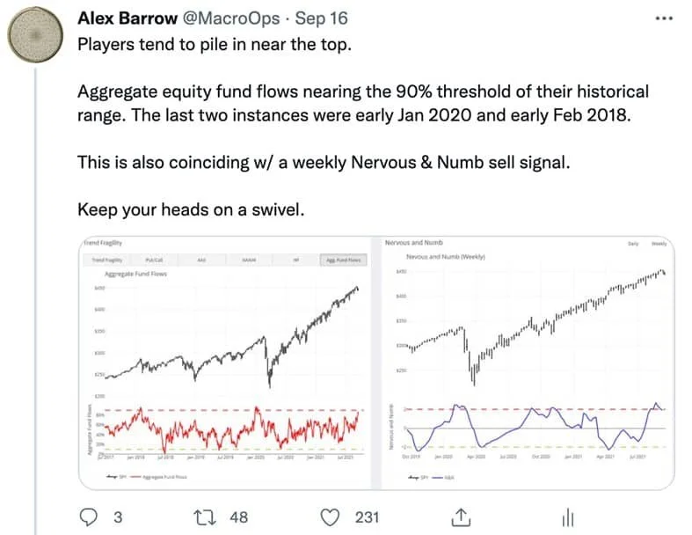Open the three-dot more options menu
692x535 pixels.
664,18
